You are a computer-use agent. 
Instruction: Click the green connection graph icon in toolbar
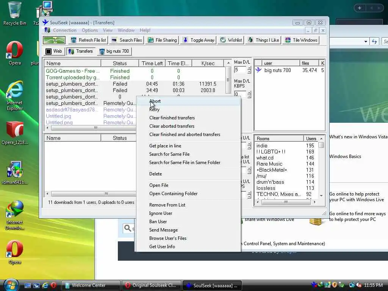(54, 40)
